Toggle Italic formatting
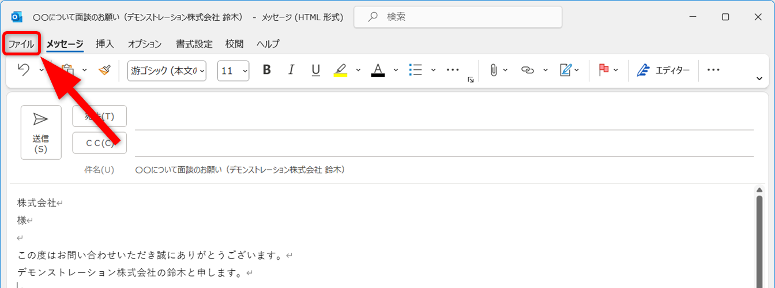The width and height of the screenshot is (775, 288). [x=291, y=70]
